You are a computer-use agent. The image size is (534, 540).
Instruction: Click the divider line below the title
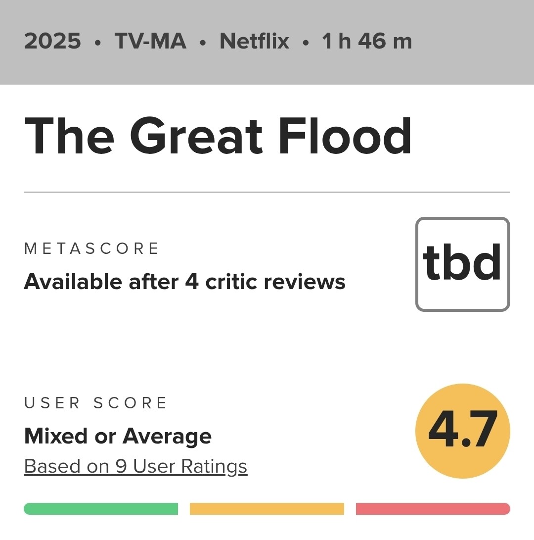[267, 192]
